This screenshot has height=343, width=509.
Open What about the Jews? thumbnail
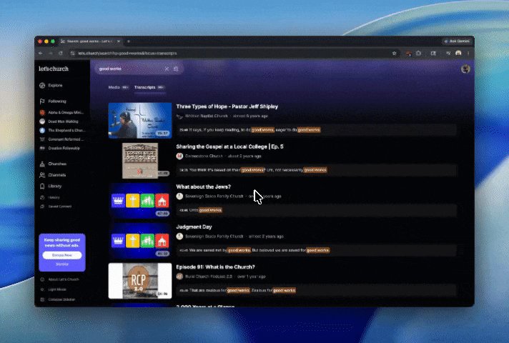coord(140,201)
